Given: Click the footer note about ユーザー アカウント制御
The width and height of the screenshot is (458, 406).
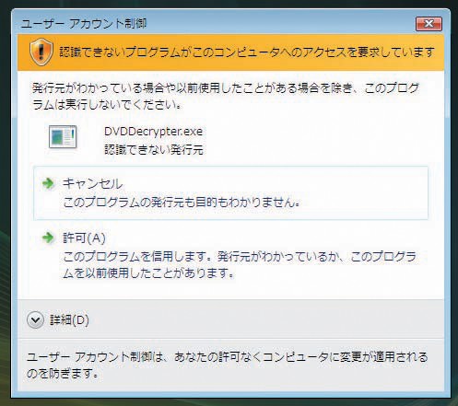Looking at the screenshot, I should [x=227, y=365].
